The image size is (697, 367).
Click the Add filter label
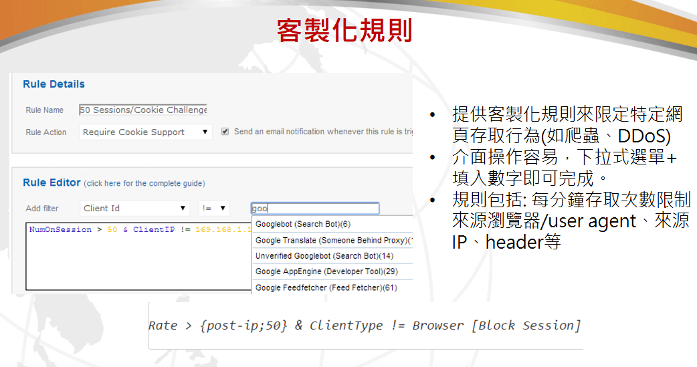[x=42, y=209]
